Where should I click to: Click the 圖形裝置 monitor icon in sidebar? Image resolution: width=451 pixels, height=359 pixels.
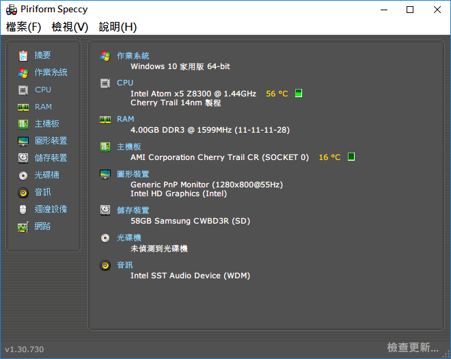click(23, 141)
